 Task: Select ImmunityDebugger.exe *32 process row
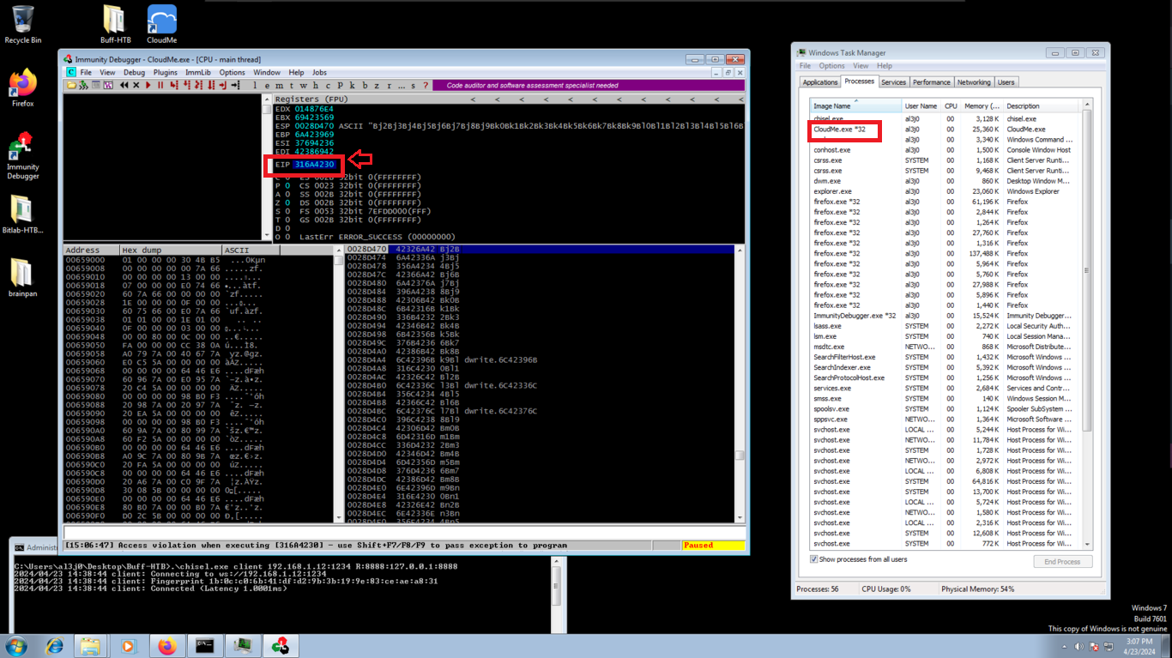946,316
